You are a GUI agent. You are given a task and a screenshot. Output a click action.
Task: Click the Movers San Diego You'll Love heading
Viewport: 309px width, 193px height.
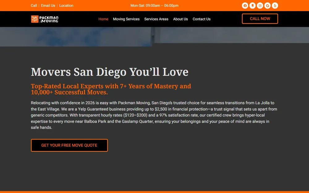[110, 72]
